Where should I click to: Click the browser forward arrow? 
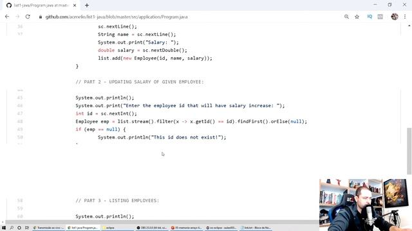point(17,17)
